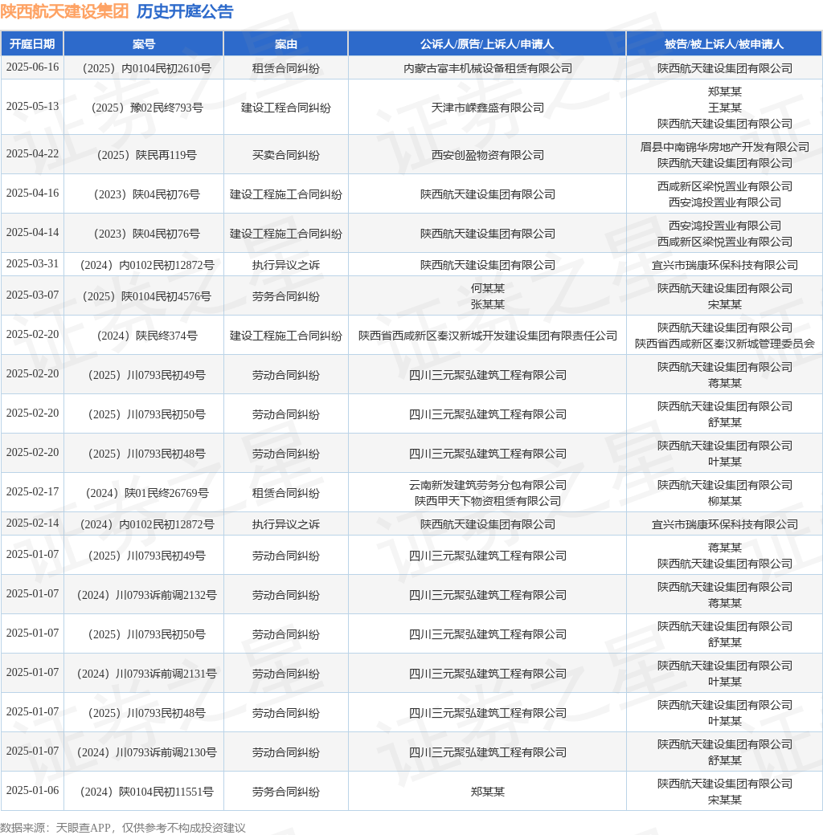
Task: Click 陕西甲天下物资租赁有限公司 text
Action: click(x=488, y=501)
